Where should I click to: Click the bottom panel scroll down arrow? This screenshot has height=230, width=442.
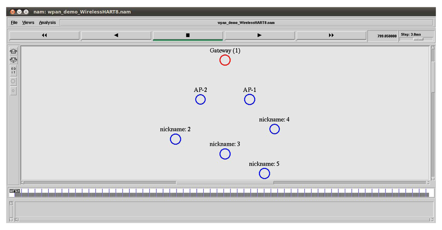point(11,219)
